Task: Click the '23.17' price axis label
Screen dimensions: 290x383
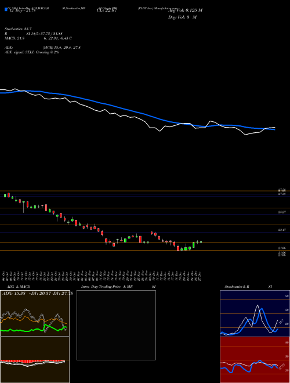Action: pyautogui.click(x=282, y=230)
